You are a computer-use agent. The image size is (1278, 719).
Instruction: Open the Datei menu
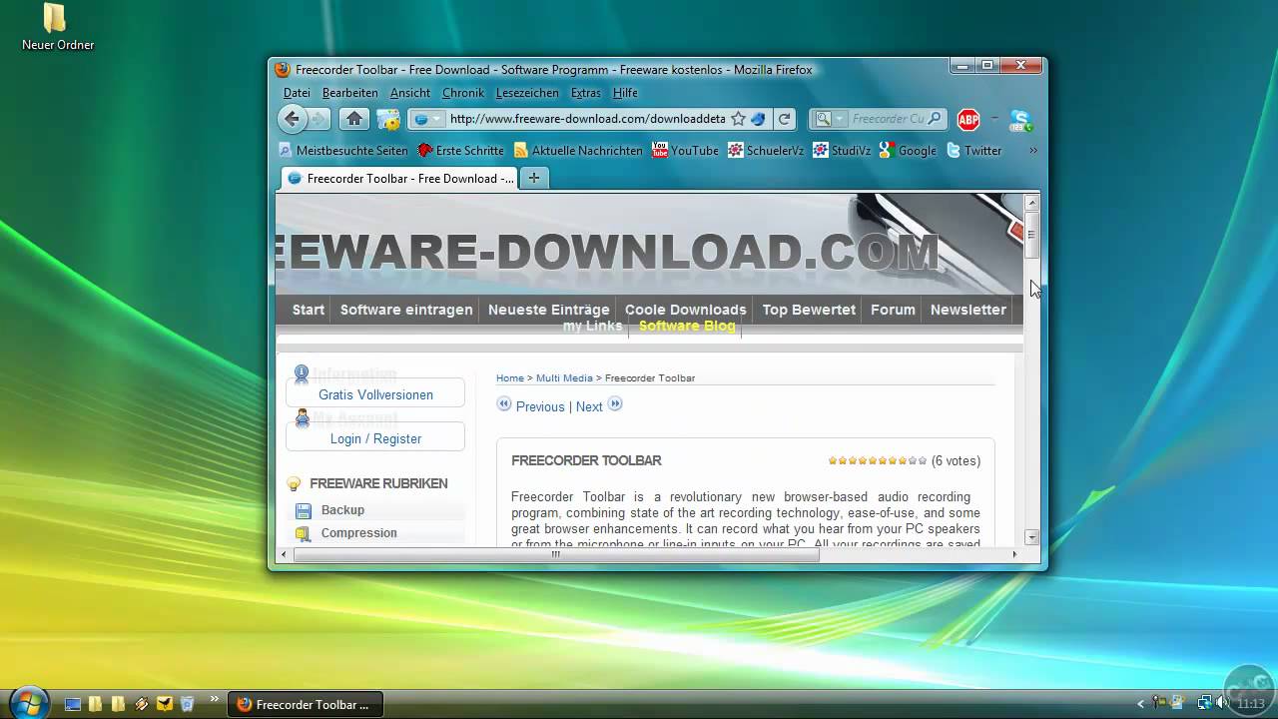[x=297, y=93]
